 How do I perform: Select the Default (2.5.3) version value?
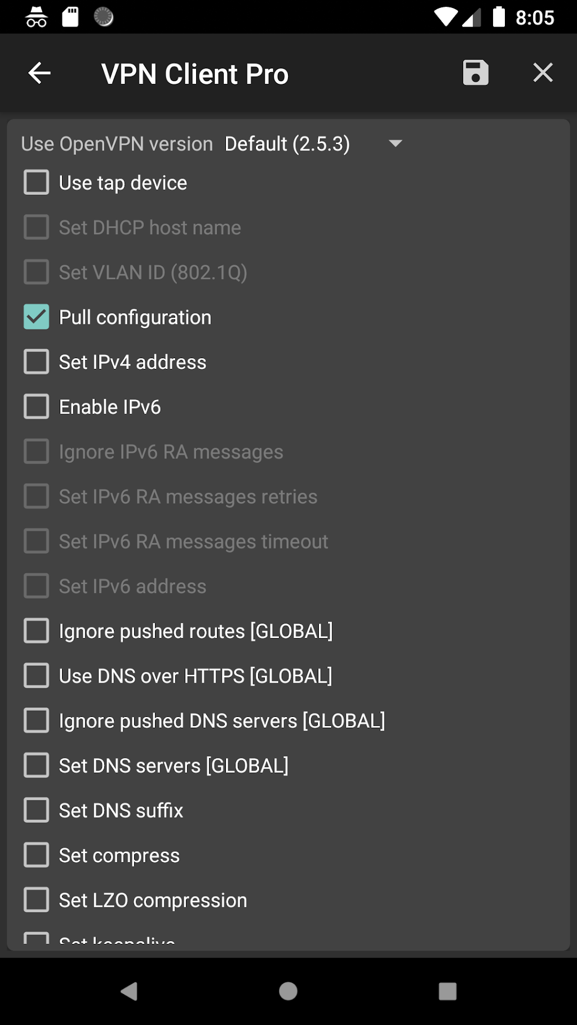(287, 144)
